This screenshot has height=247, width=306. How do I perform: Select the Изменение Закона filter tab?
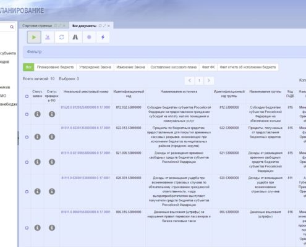[x=130, y=67]
